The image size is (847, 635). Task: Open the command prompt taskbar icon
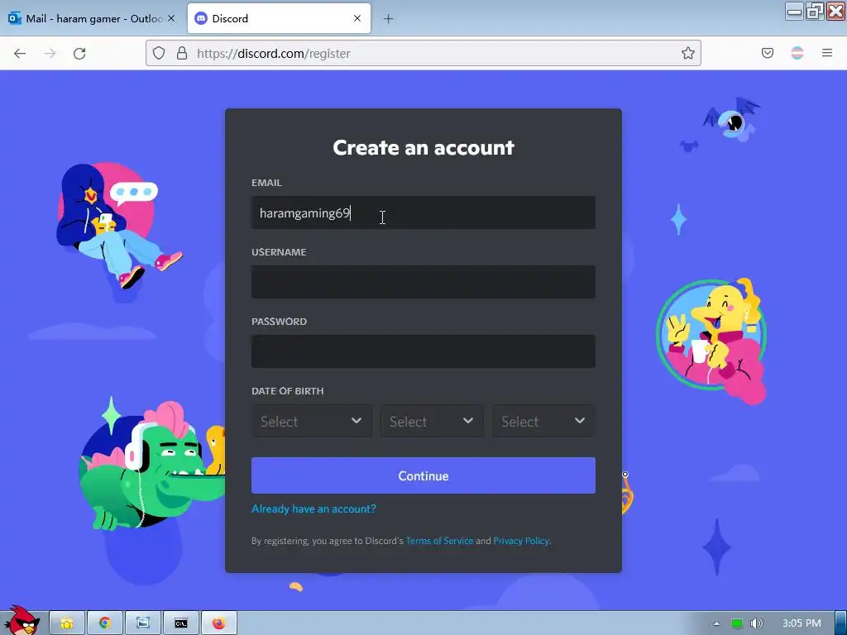click(181, 623)
